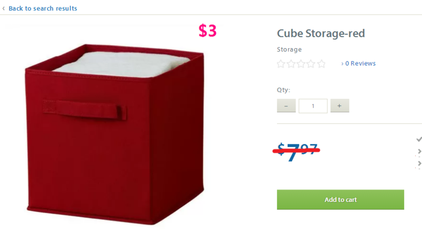Viewport: 422px width, 240px height.
Task: Rate the product one star
Action: [281, 64]
